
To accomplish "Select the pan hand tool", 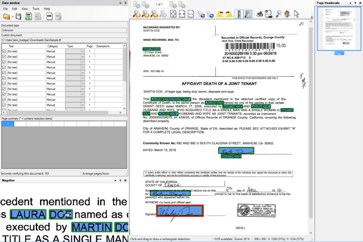I will 287,14.
